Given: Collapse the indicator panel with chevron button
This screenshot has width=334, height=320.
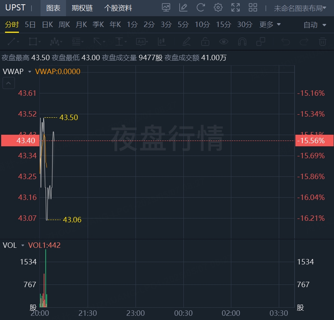Looking at the screenshot, I should click(x=8, y=83).
